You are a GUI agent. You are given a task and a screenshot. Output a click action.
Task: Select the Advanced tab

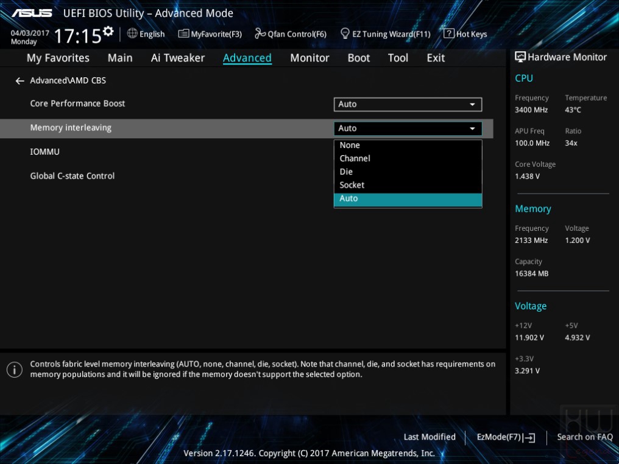click(247, 58)
